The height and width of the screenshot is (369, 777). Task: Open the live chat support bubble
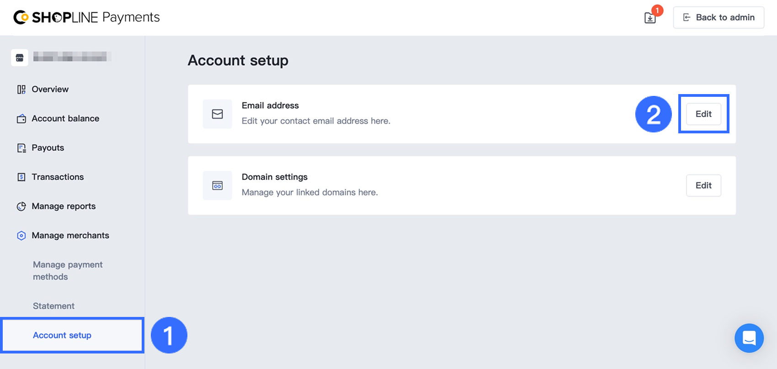749,338
